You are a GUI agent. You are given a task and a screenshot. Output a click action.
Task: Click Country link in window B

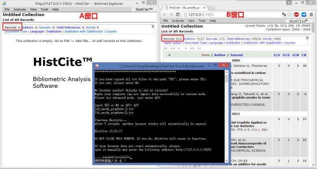click(290, 43)
